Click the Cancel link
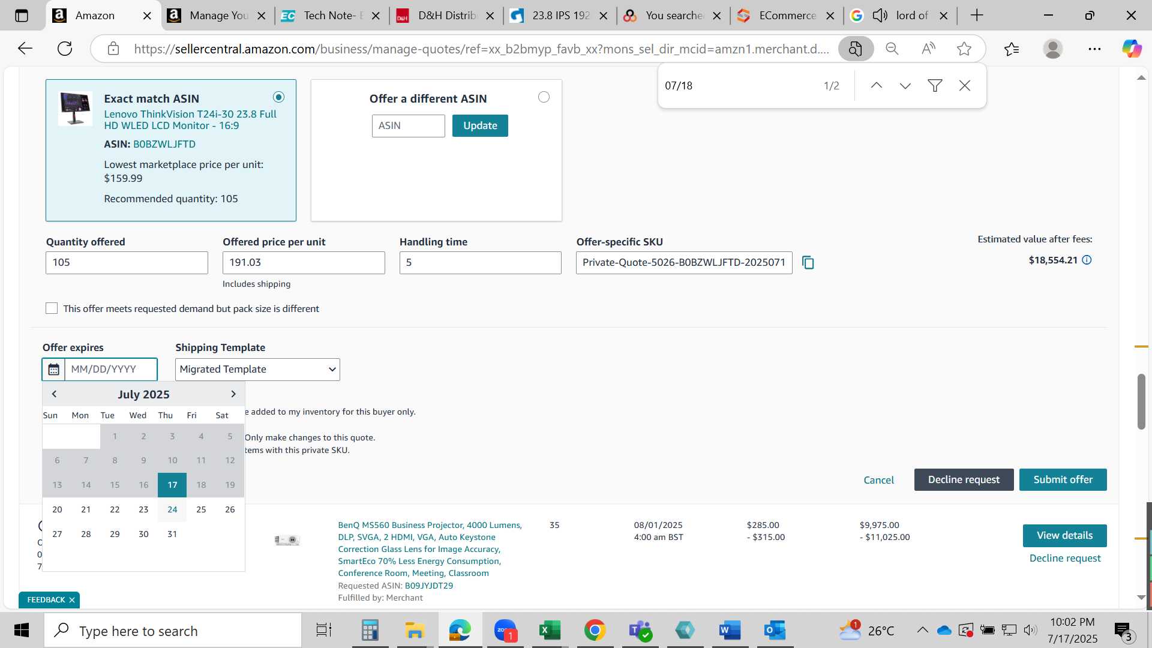 pyautogui.click(x=878, y=480)
